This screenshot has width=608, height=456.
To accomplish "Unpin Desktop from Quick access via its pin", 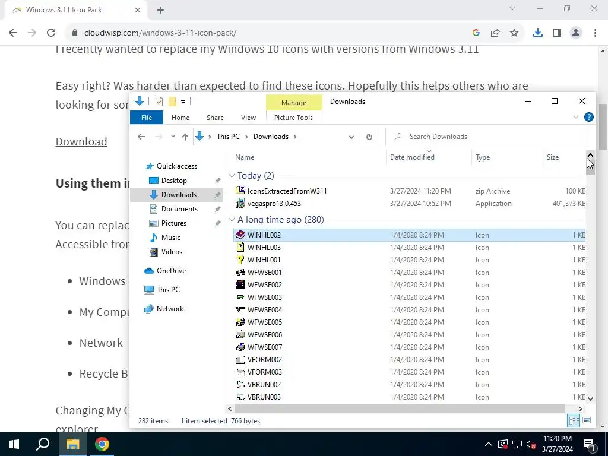I will point(217,180).
